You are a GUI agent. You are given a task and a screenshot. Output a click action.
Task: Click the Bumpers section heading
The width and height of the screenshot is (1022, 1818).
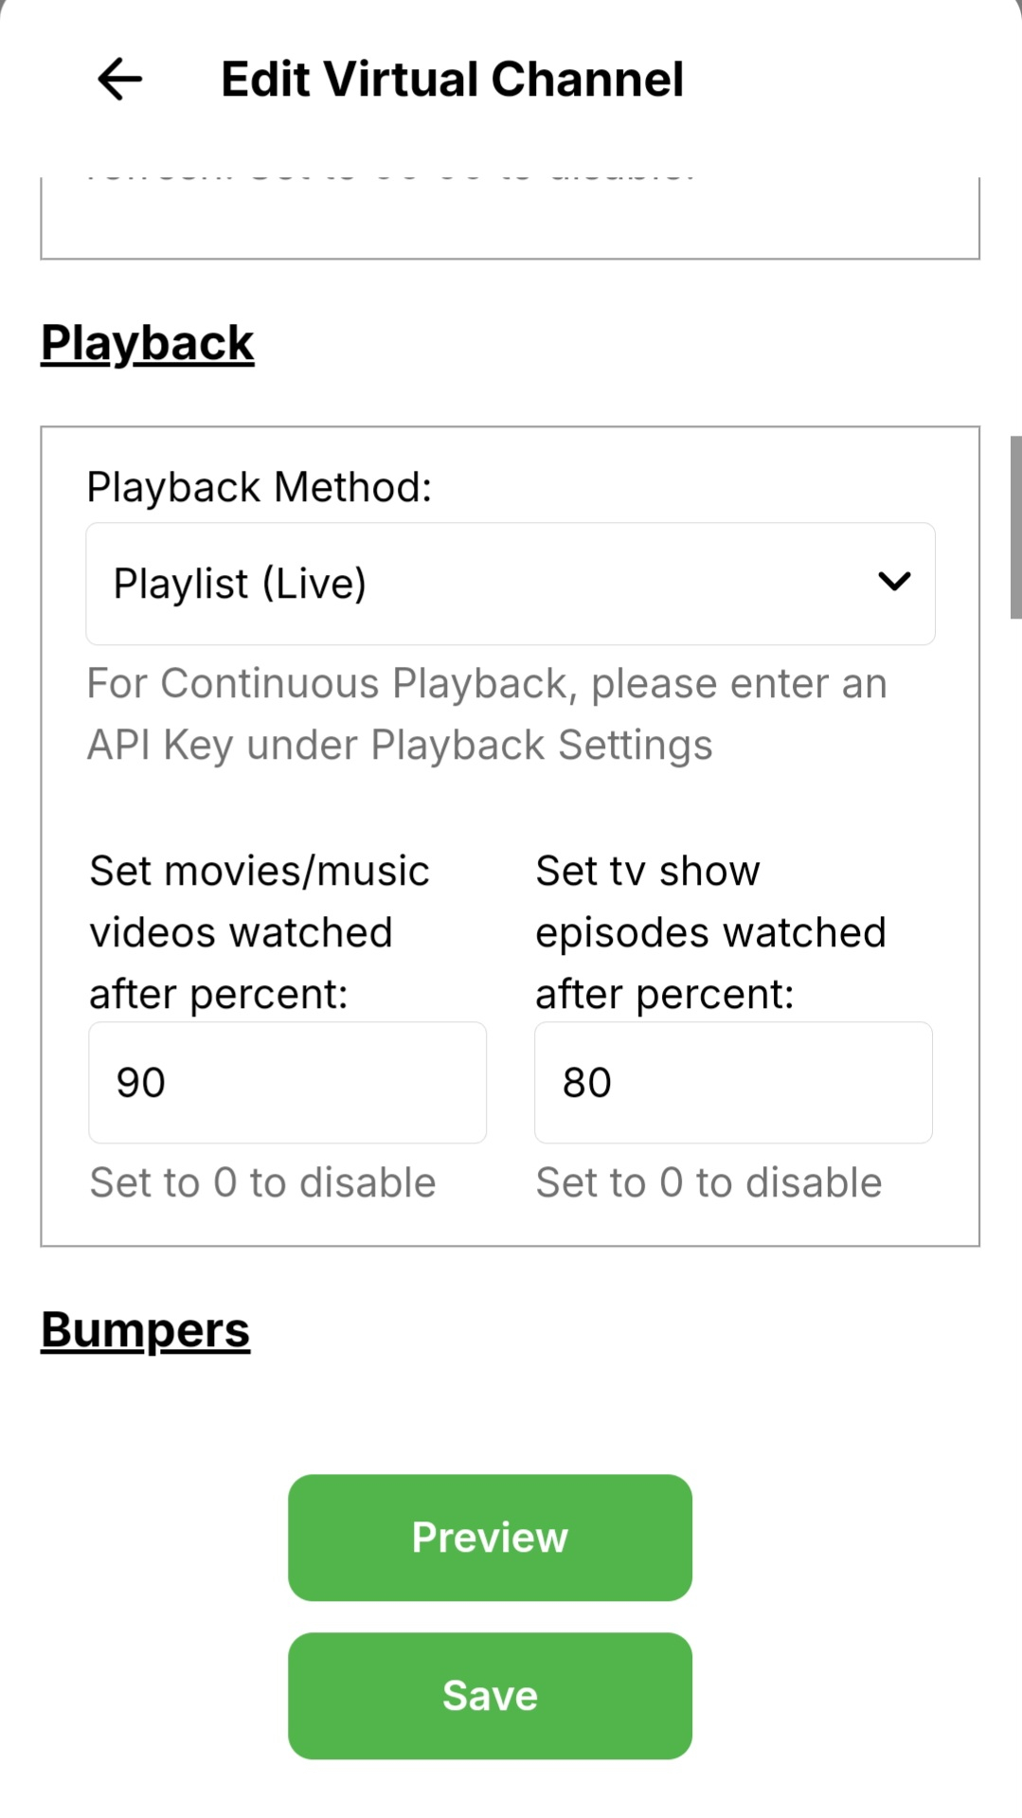point(145,1330)
